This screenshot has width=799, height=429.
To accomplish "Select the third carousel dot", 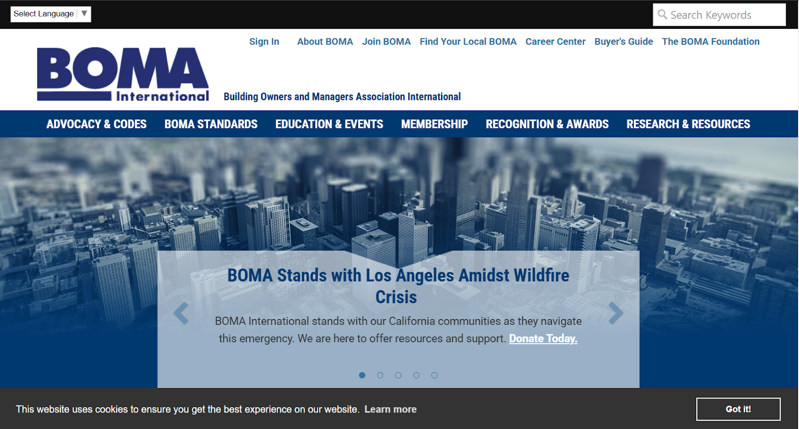I will point(398,375).
